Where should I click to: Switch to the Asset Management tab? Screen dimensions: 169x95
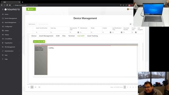point(46,36)
